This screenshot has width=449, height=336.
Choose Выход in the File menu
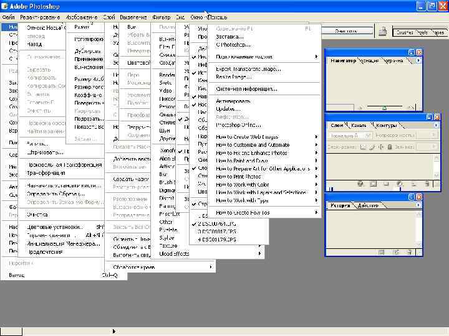(63, 275)
